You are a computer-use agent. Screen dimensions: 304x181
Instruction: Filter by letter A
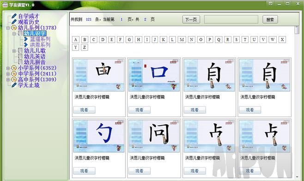76,40
